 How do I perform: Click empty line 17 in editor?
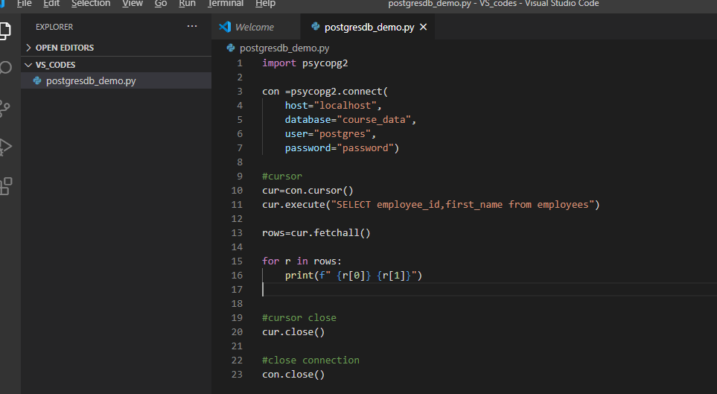click(x=489, y=290)
